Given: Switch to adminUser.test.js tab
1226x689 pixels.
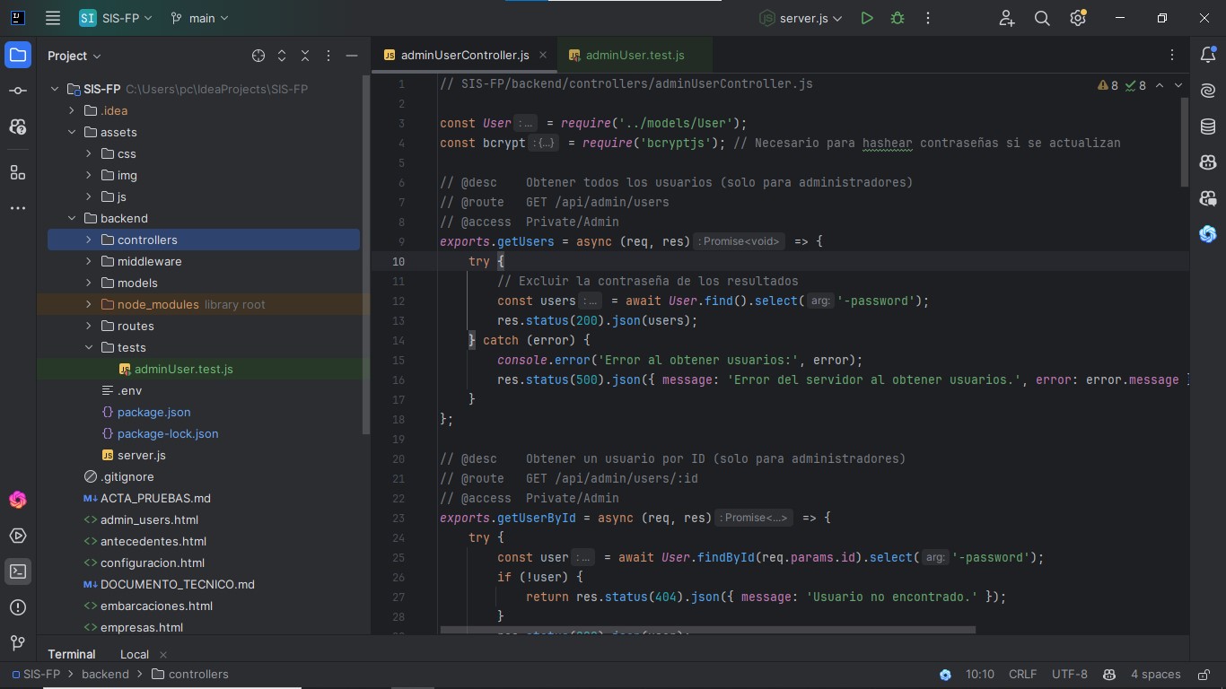Looking at the screenshot, I should click(635, 56).
